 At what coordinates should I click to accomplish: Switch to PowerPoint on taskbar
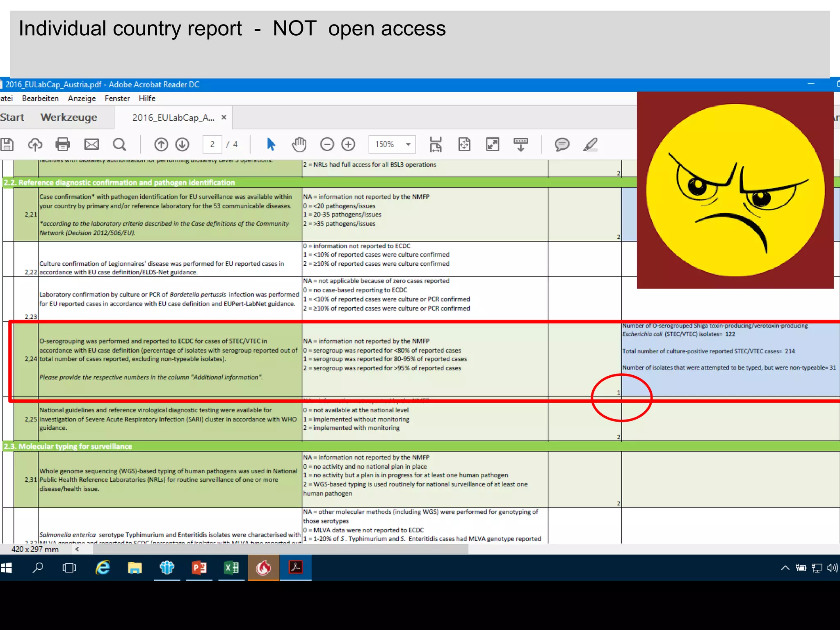[x=199, y=568]
